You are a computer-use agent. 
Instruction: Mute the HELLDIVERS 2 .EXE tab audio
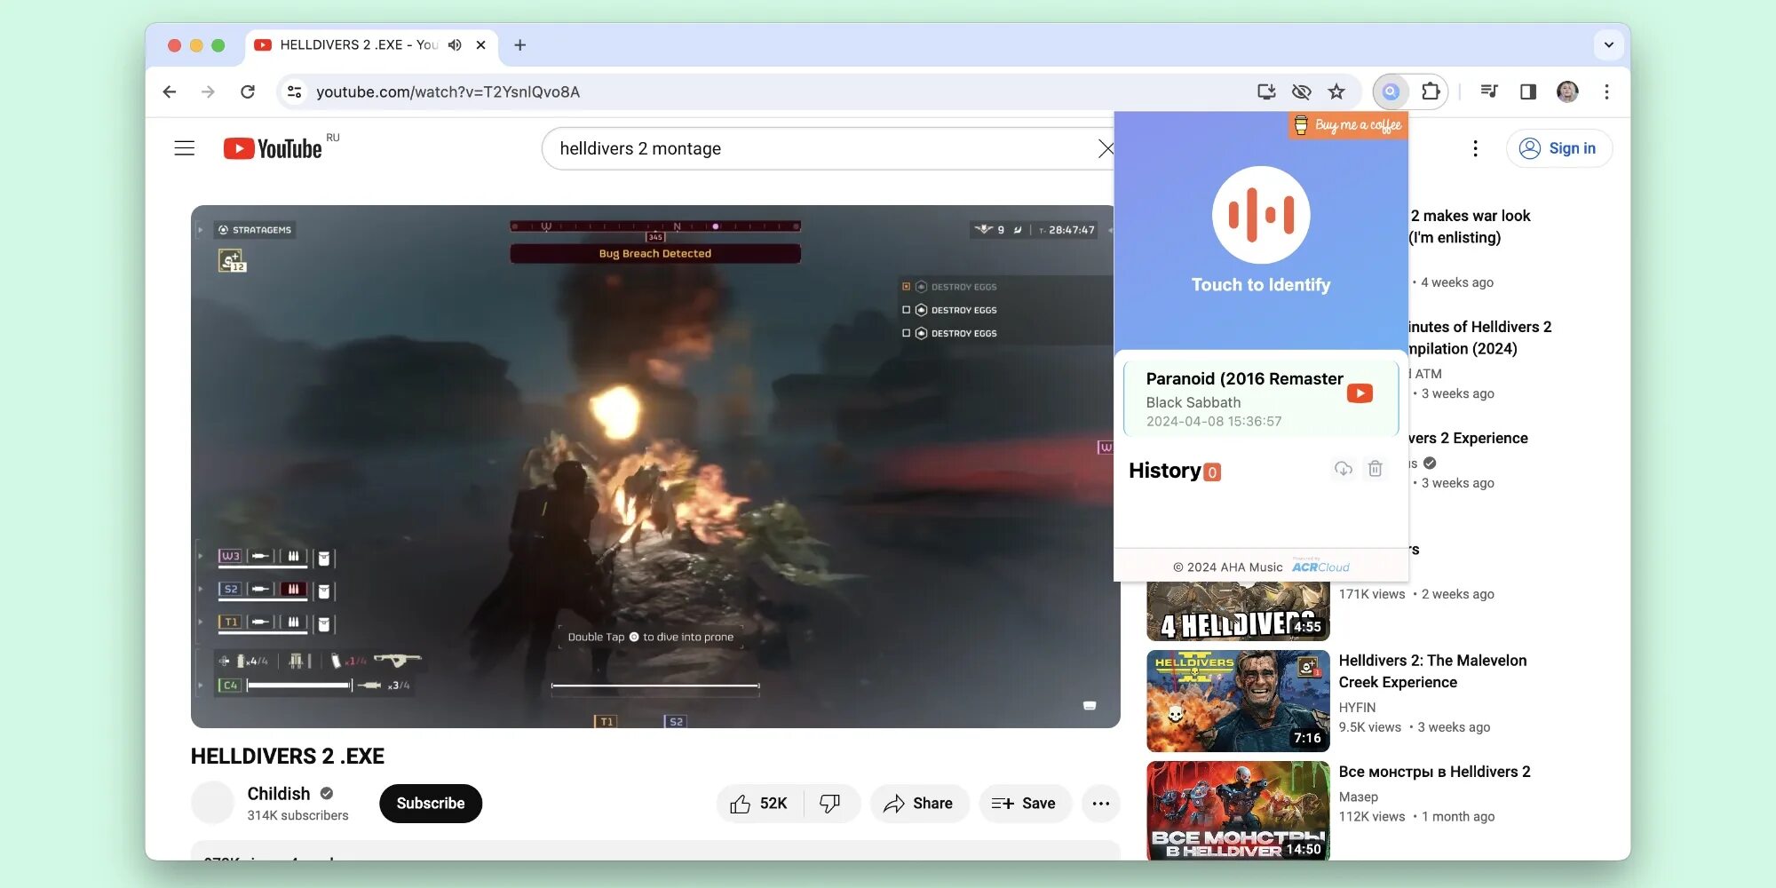click(x=455, y=44)
